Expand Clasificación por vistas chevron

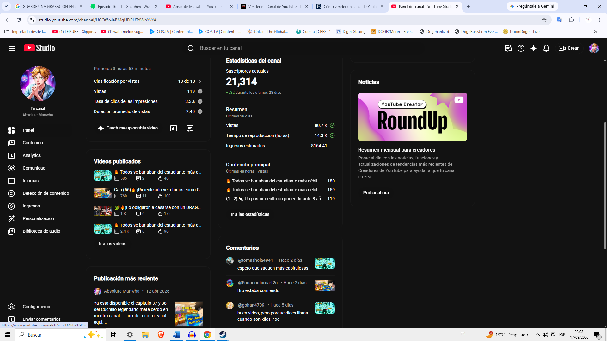pyautogui.click(x=199, y=81)
